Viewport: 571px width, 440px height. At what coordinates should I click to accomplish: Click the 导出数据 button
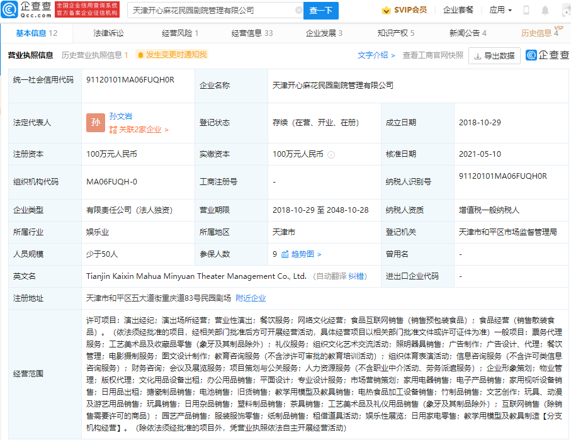point(494,56)
